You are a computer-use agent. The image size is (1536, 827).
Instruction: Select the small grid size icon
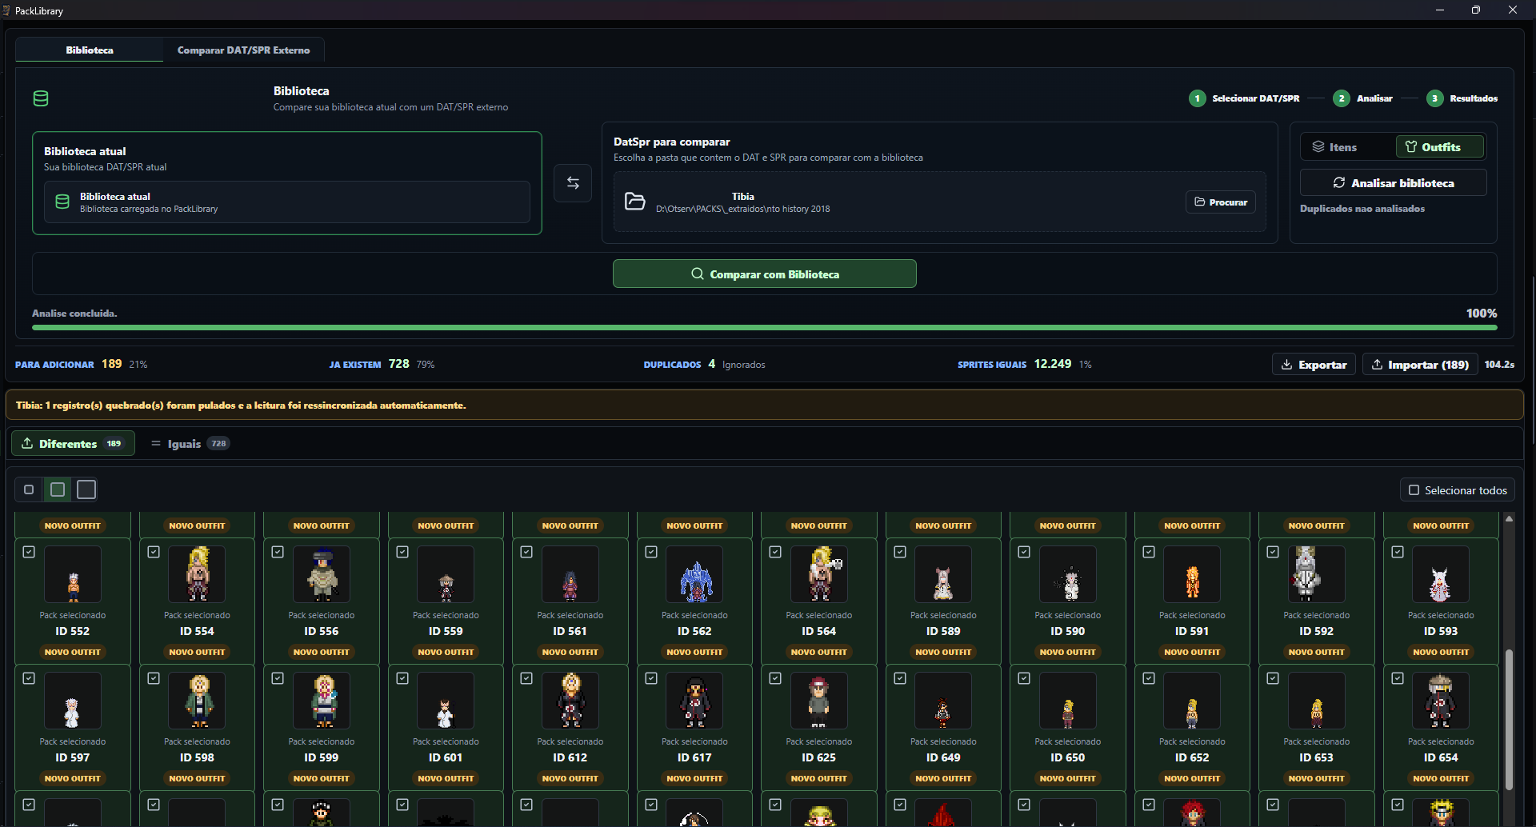pos(29,489)
